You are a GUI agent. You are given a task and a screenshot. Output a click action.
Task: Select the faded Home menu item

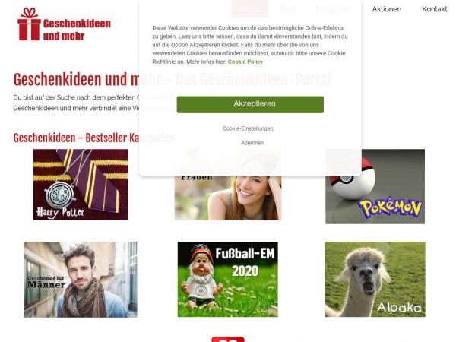pos(249,9)
